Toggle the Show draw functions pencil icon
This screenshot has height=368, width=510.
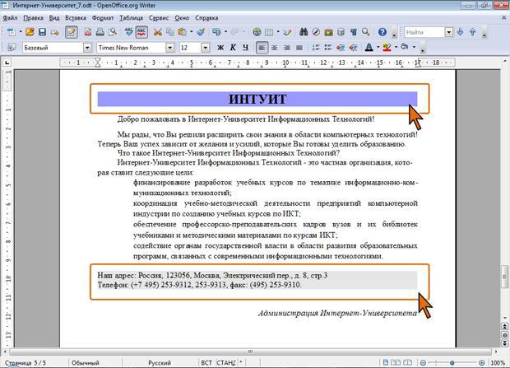click(x=287, y=32)
